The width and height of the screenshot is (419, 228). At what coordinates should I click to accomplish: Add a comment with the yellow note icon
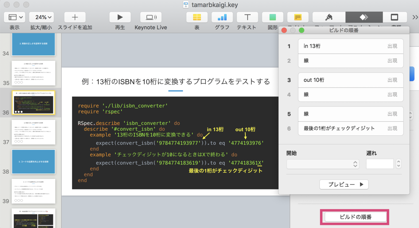pos(297,17)
